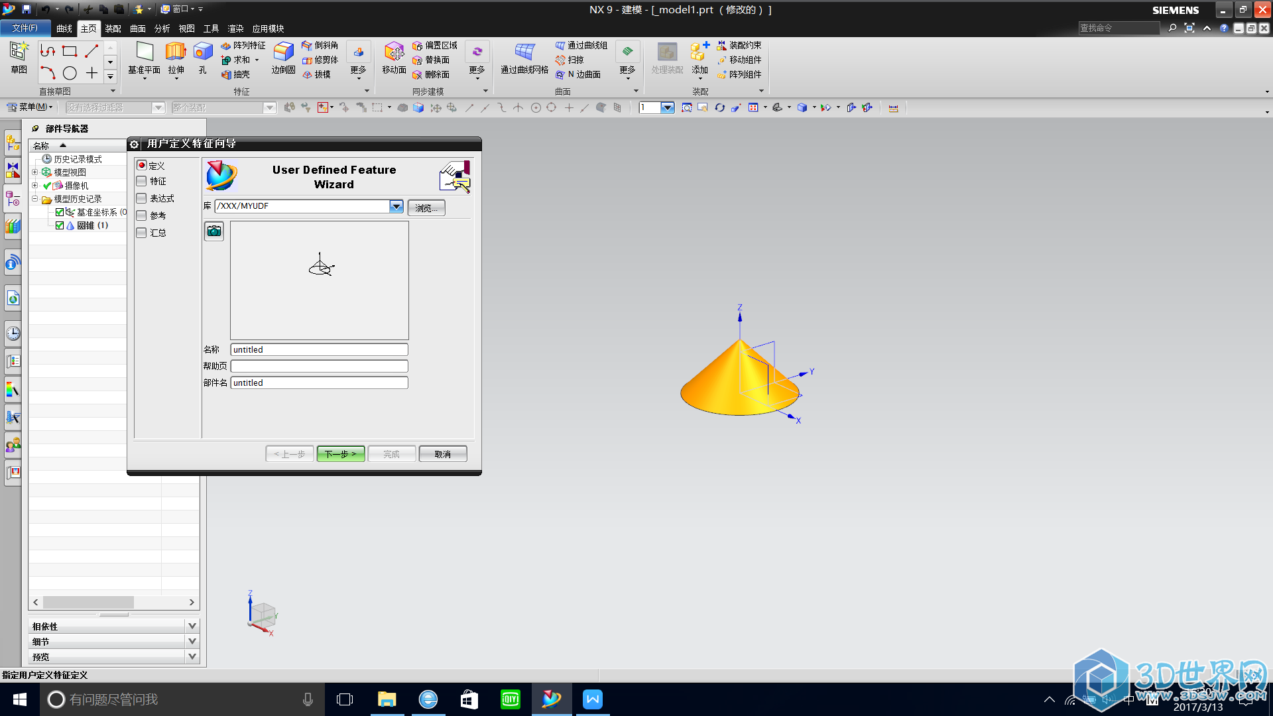Switch to the 曲线 ribbon tab
Viewport: 1273px width, 716px height.
click(64, 29)
